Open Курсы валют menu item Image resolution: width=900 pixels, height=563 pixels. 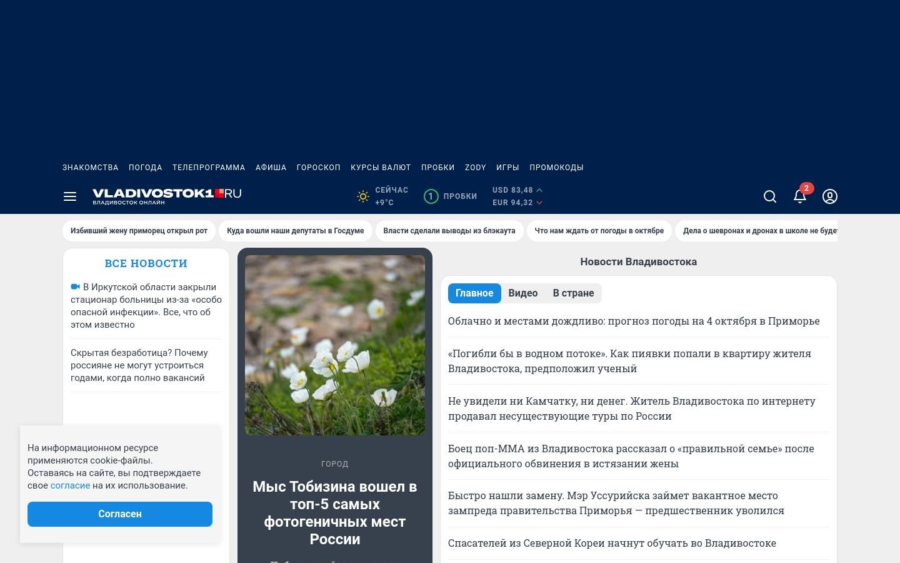[381, 168]
